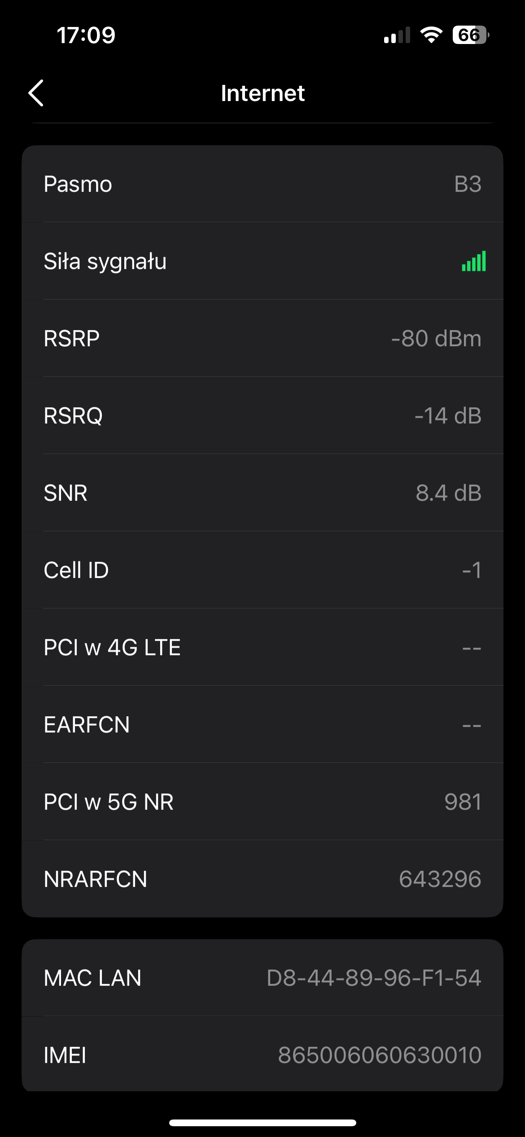Viewport: 525px width, 1137px height.
Task: Tap the green signal strength bars icon
Action: (474, 261)
